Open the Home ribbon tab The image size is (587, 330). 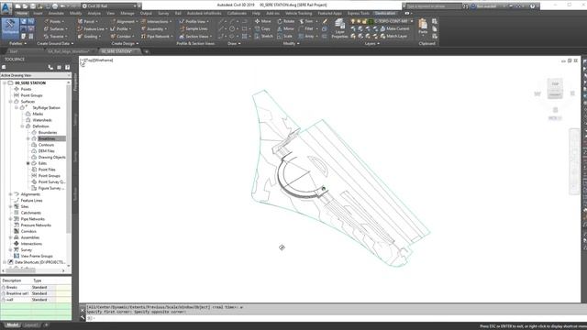22,14
